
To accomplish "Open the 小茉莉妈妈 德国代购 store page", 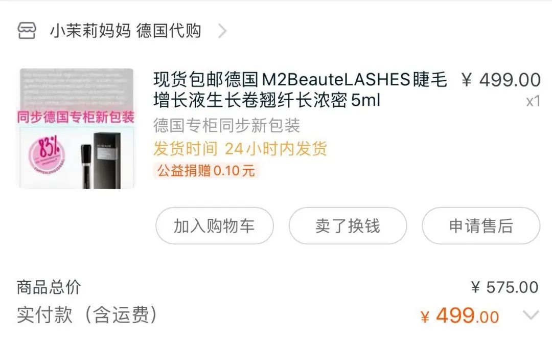I will [x=125, y=31].
